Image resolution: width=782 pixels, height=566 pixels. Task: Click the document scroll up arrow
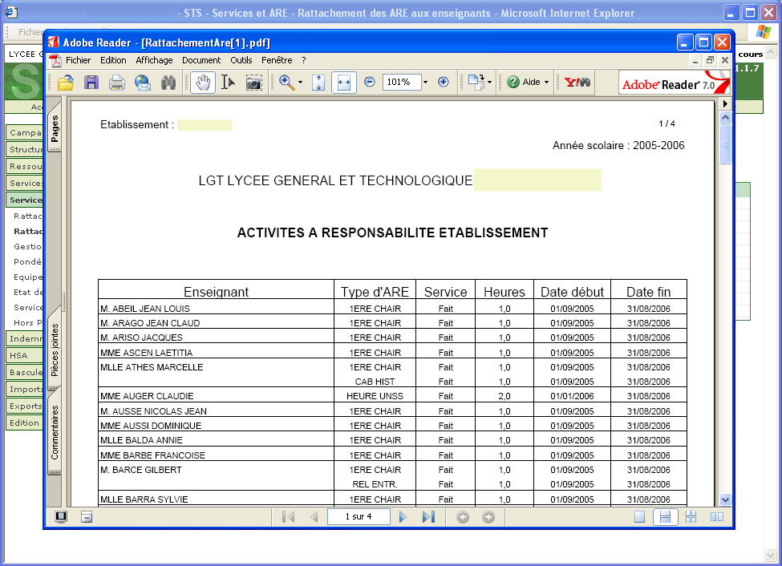pos(725,118)
